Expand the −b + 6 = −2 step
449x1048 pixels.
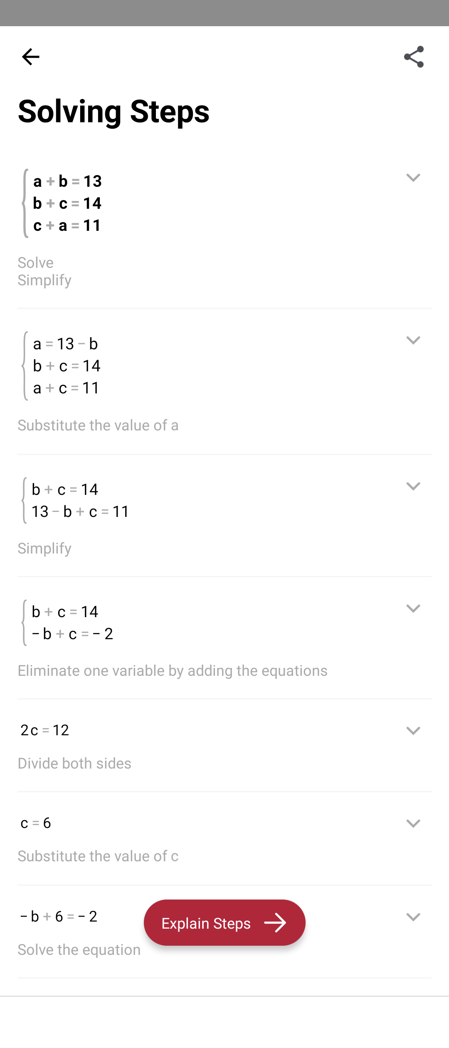(x=413, y=917)
